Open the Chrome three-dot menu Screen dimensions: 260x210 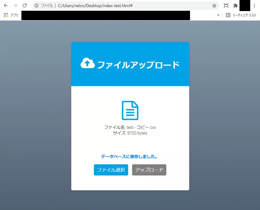[254, 6]
